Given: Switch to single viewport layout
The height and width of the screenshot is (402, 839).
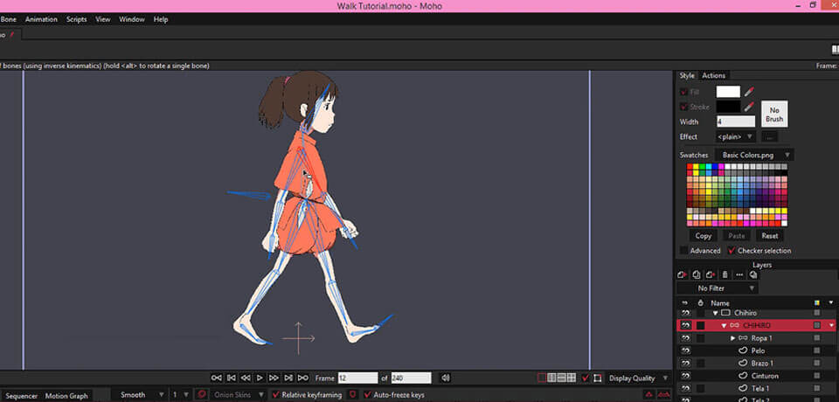Looking at the screenshot, I should (x=542, y=378).
